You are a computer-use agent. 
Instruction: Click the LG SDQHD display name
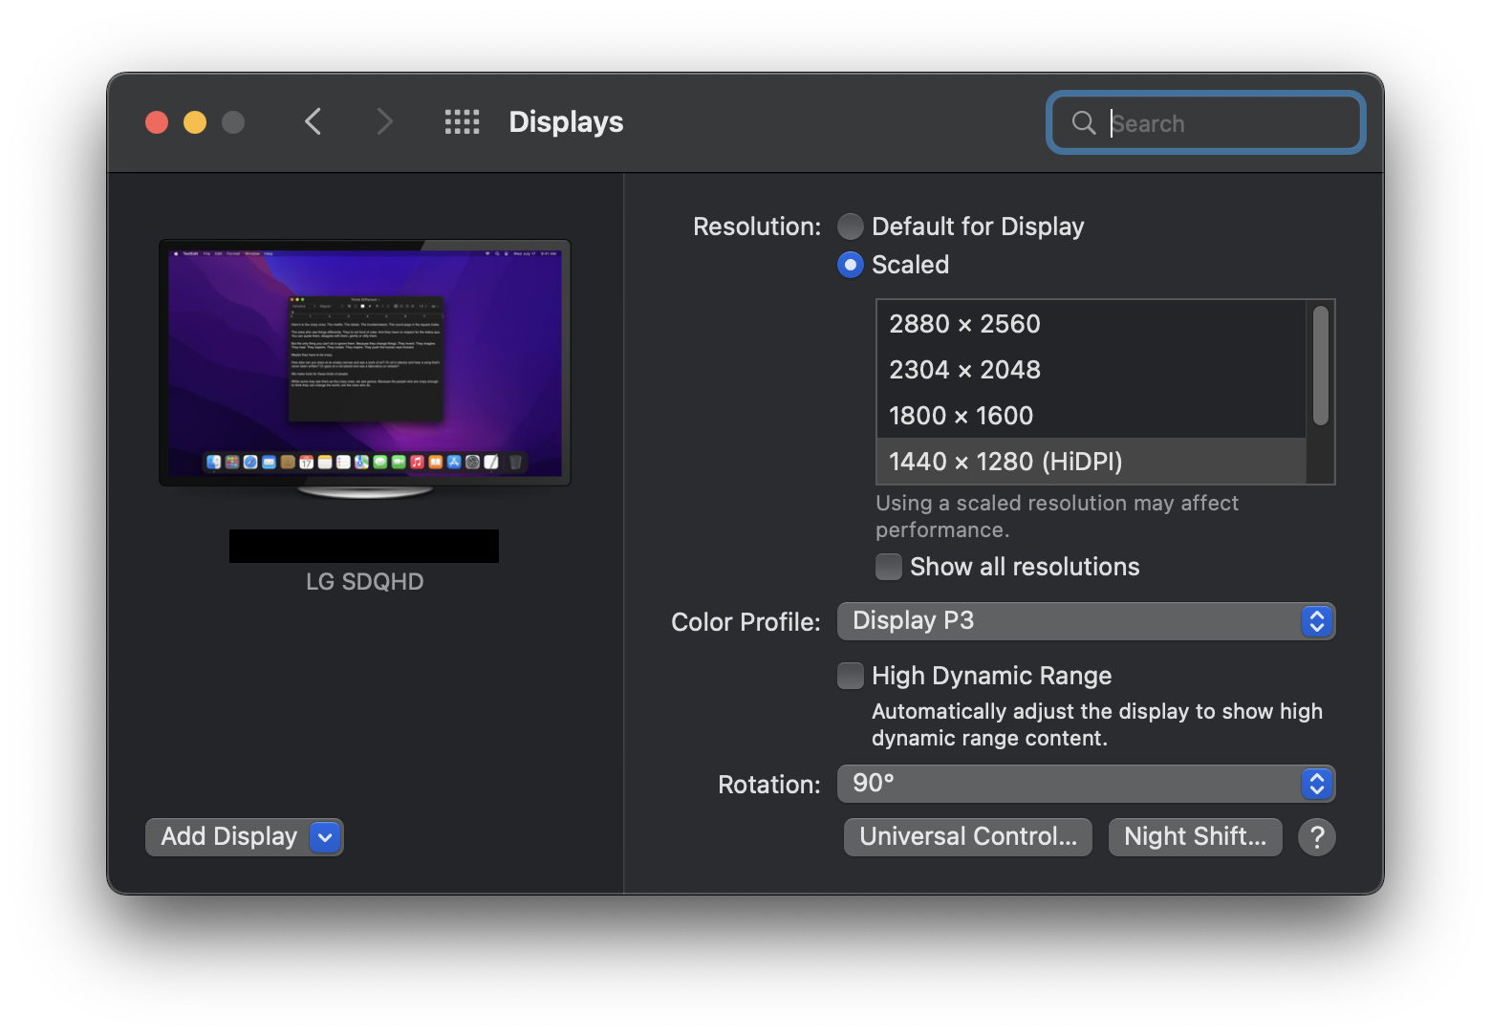pos(365,582)
